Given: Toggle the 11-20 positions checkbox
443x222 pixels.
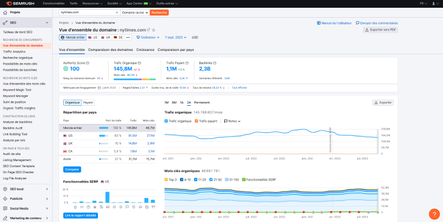Looking at the screenshot, I should (x=195, y=179).
